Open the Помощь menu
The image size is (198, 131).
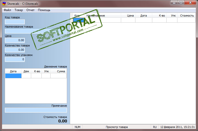click(x=44, y=10)
